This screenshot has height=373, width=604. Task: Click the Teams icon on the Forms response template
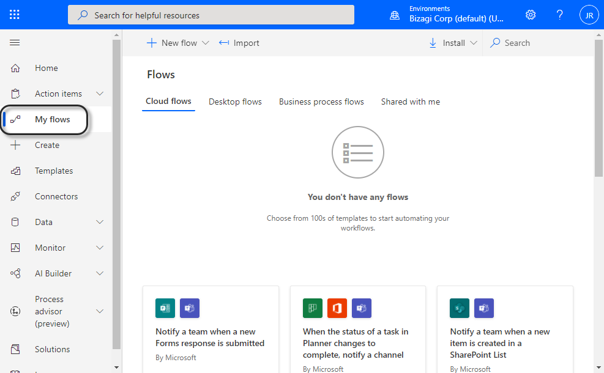(x=190, y=308)
